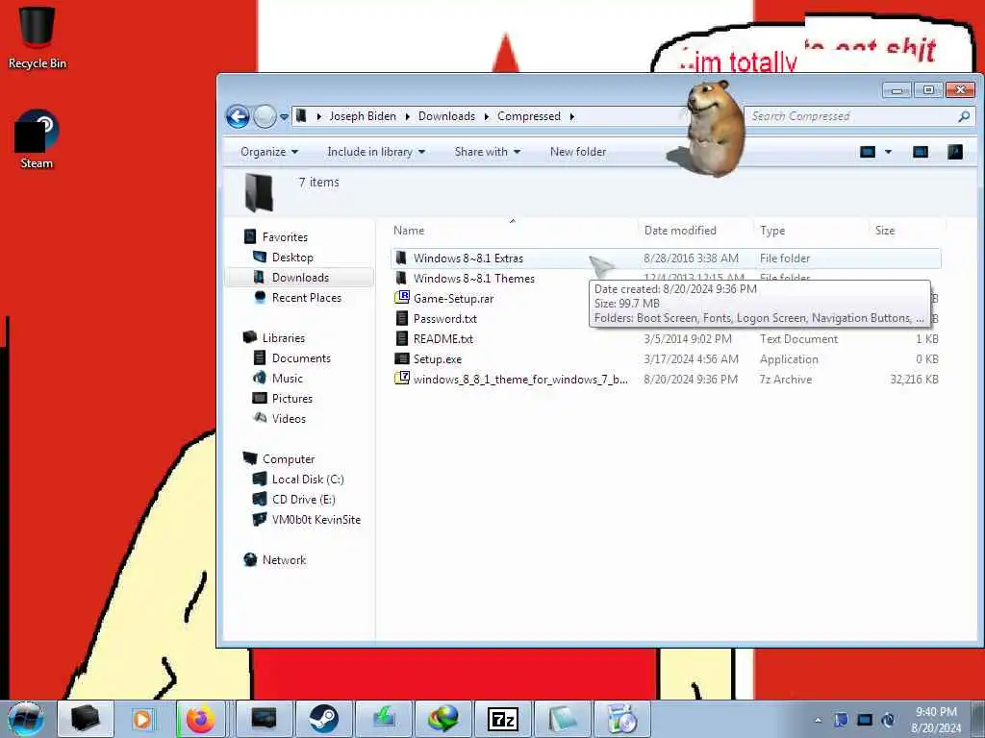Sort files by Type column header
Screen dimensions: 985x738
pyautogui.click(x=812, y=231)
